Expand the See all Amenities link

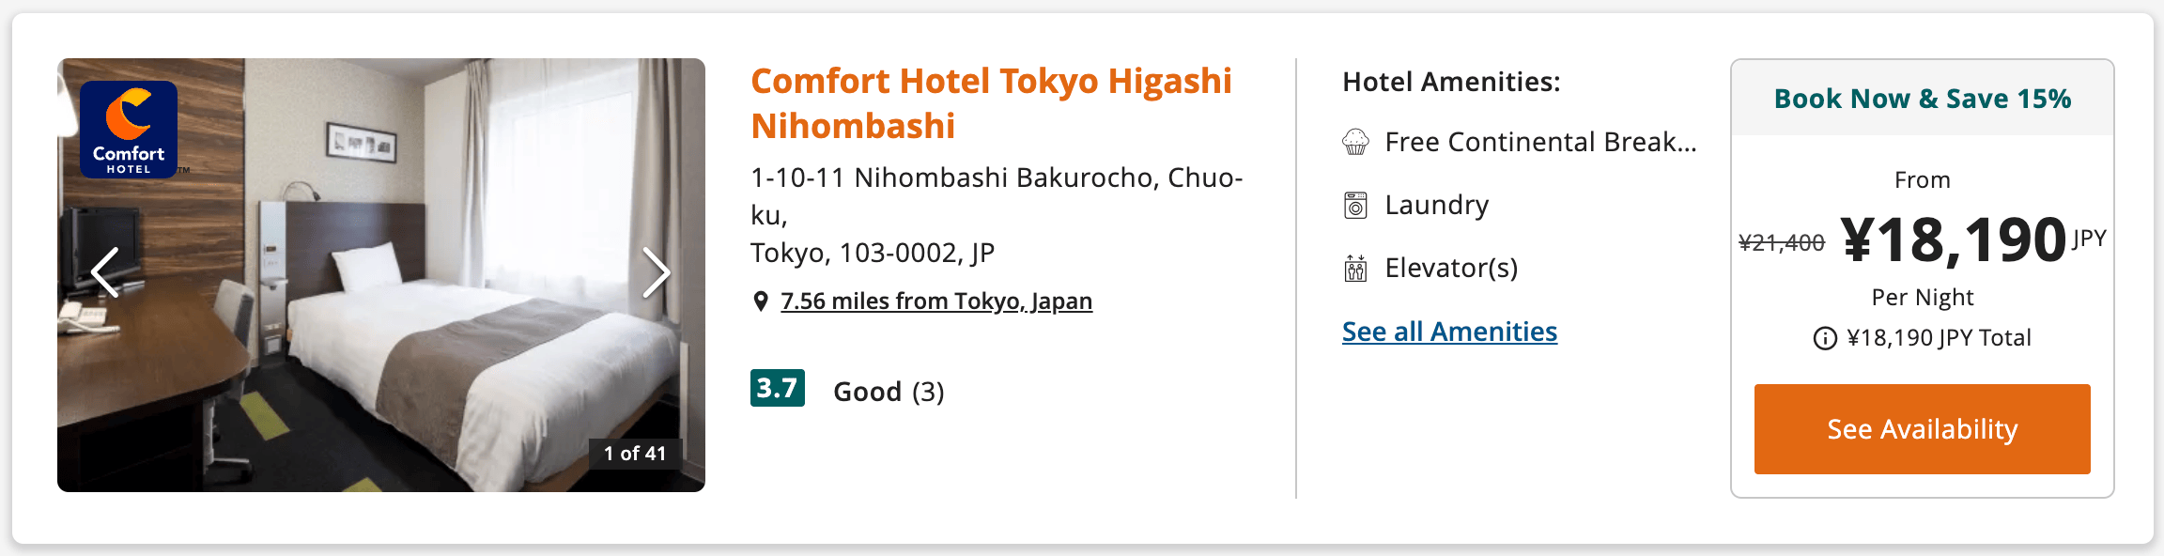[x=1449, y=332]
